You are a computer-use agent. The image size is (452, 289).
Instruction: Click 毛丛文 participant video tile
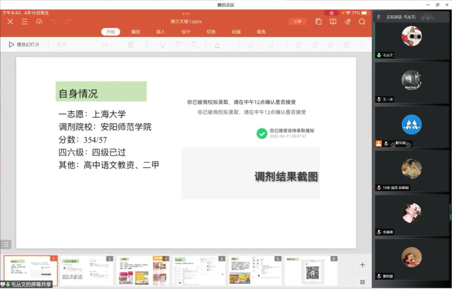tap(412, 38)
